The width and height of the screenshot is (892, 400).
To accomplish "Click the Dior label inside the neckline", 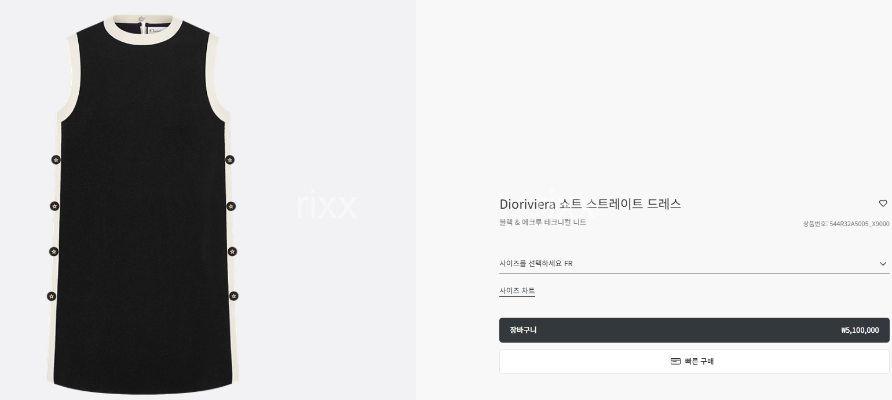I will [x=155, y=31].
